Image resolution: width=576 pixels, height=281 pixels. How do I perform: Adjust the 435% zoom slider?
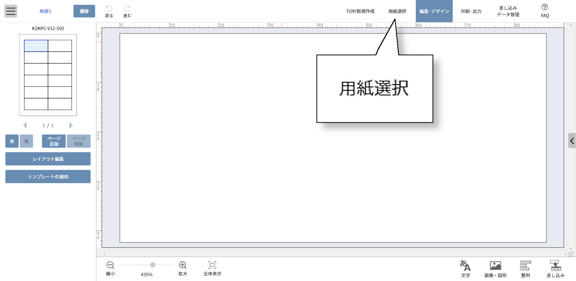pyautogui.click(x=153, y=265)
